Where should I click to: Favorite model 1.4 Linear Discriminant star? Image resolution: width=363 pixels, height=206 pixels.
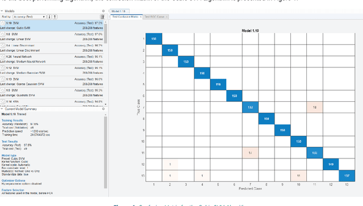[2, 45]
